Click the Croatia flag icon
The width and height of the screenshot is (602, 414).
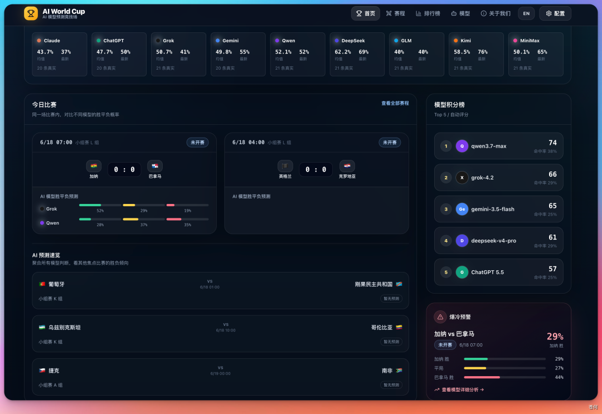point(347,165)
